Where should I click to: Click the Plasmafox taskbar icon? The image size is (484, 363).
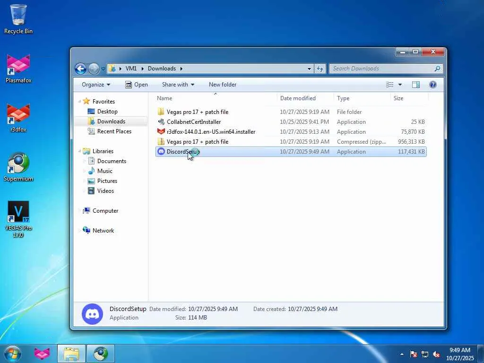click(x=42, y=354)
